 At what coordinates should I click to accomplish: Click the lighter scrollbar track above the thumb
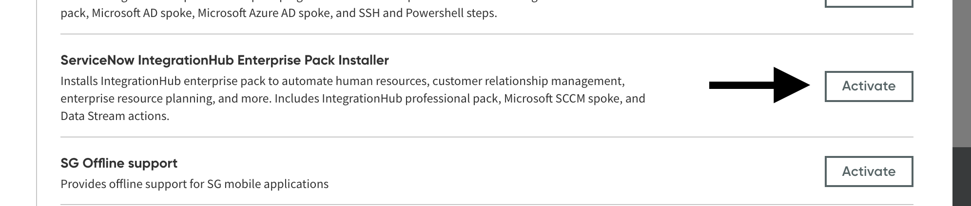point(961,73)
